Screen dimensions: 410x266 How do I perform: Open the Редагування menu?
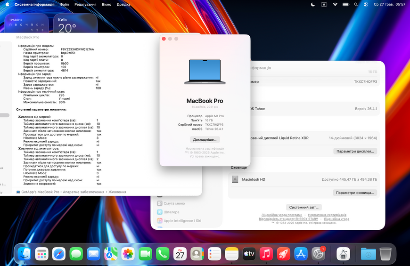tap(85, 4)
